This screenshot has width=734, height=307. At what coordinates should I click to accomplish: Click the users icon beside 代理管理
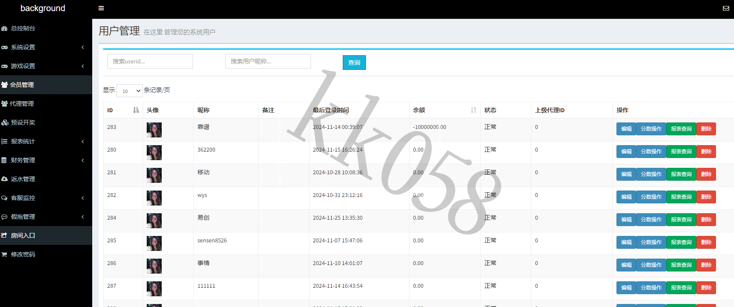click(x=4, y=104)
